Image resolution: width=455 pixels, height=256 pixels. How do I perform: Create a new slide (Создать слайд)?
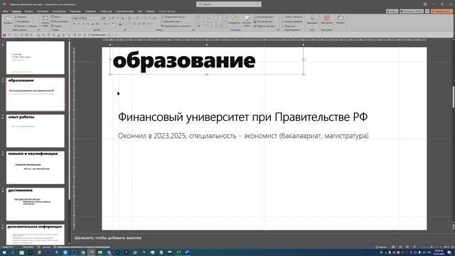(45, 21)
